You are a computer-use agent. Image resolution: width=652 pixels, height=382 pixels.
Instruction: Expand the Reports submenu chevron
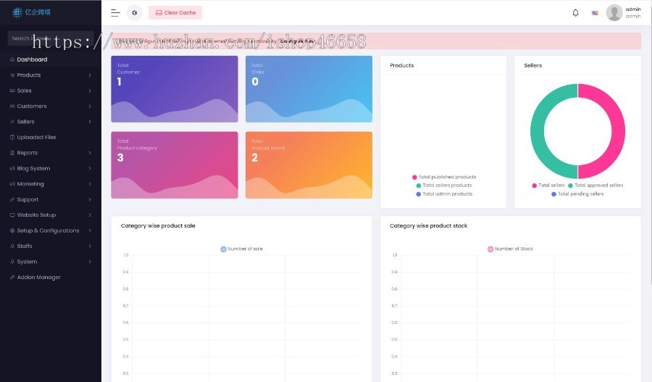click(90, 153)
